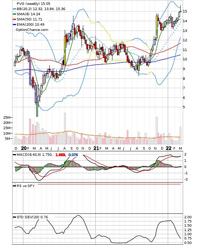Click the 2.00 std dev axis label
Viewport: 197px width, 245px height.
(188, 217)
